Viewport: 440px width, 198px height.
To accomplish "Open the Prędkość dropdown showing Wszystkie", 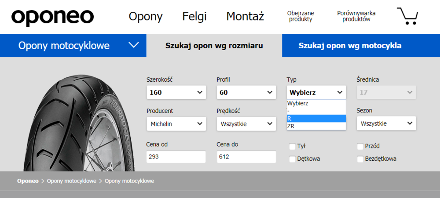I will (x=246, y=123).
